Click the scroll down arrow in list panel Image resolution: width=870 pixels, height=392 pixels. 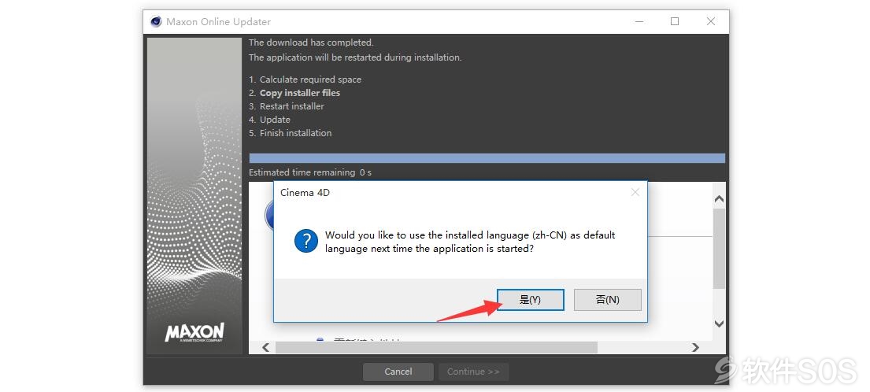click(719, 324)
